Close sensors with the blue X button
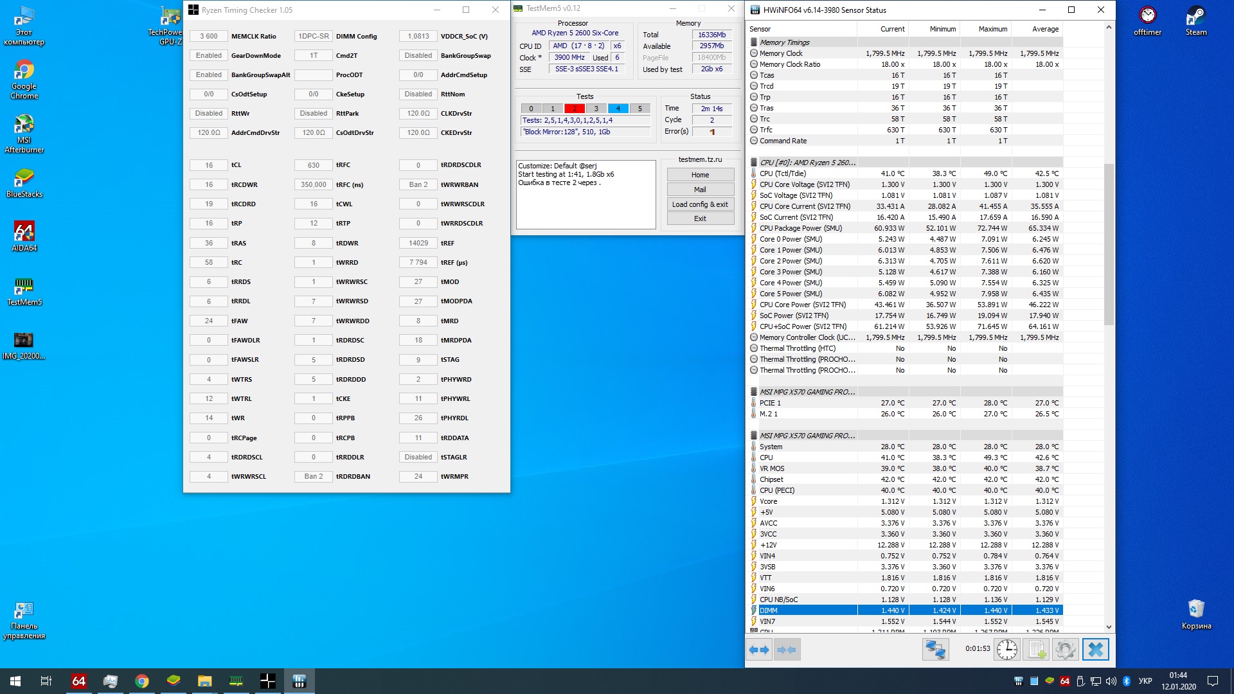The width and height of the screenshot is (1234, 694). point(1096,650)
